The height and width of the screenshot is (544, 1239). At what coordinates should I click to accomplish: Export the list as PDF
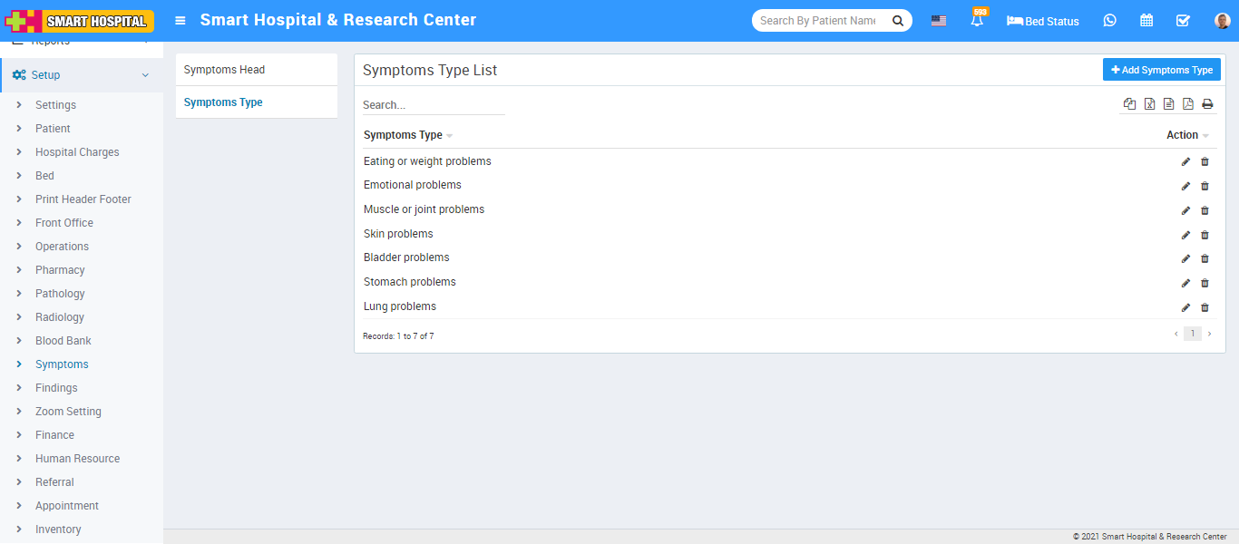[x=1188, y=104]
